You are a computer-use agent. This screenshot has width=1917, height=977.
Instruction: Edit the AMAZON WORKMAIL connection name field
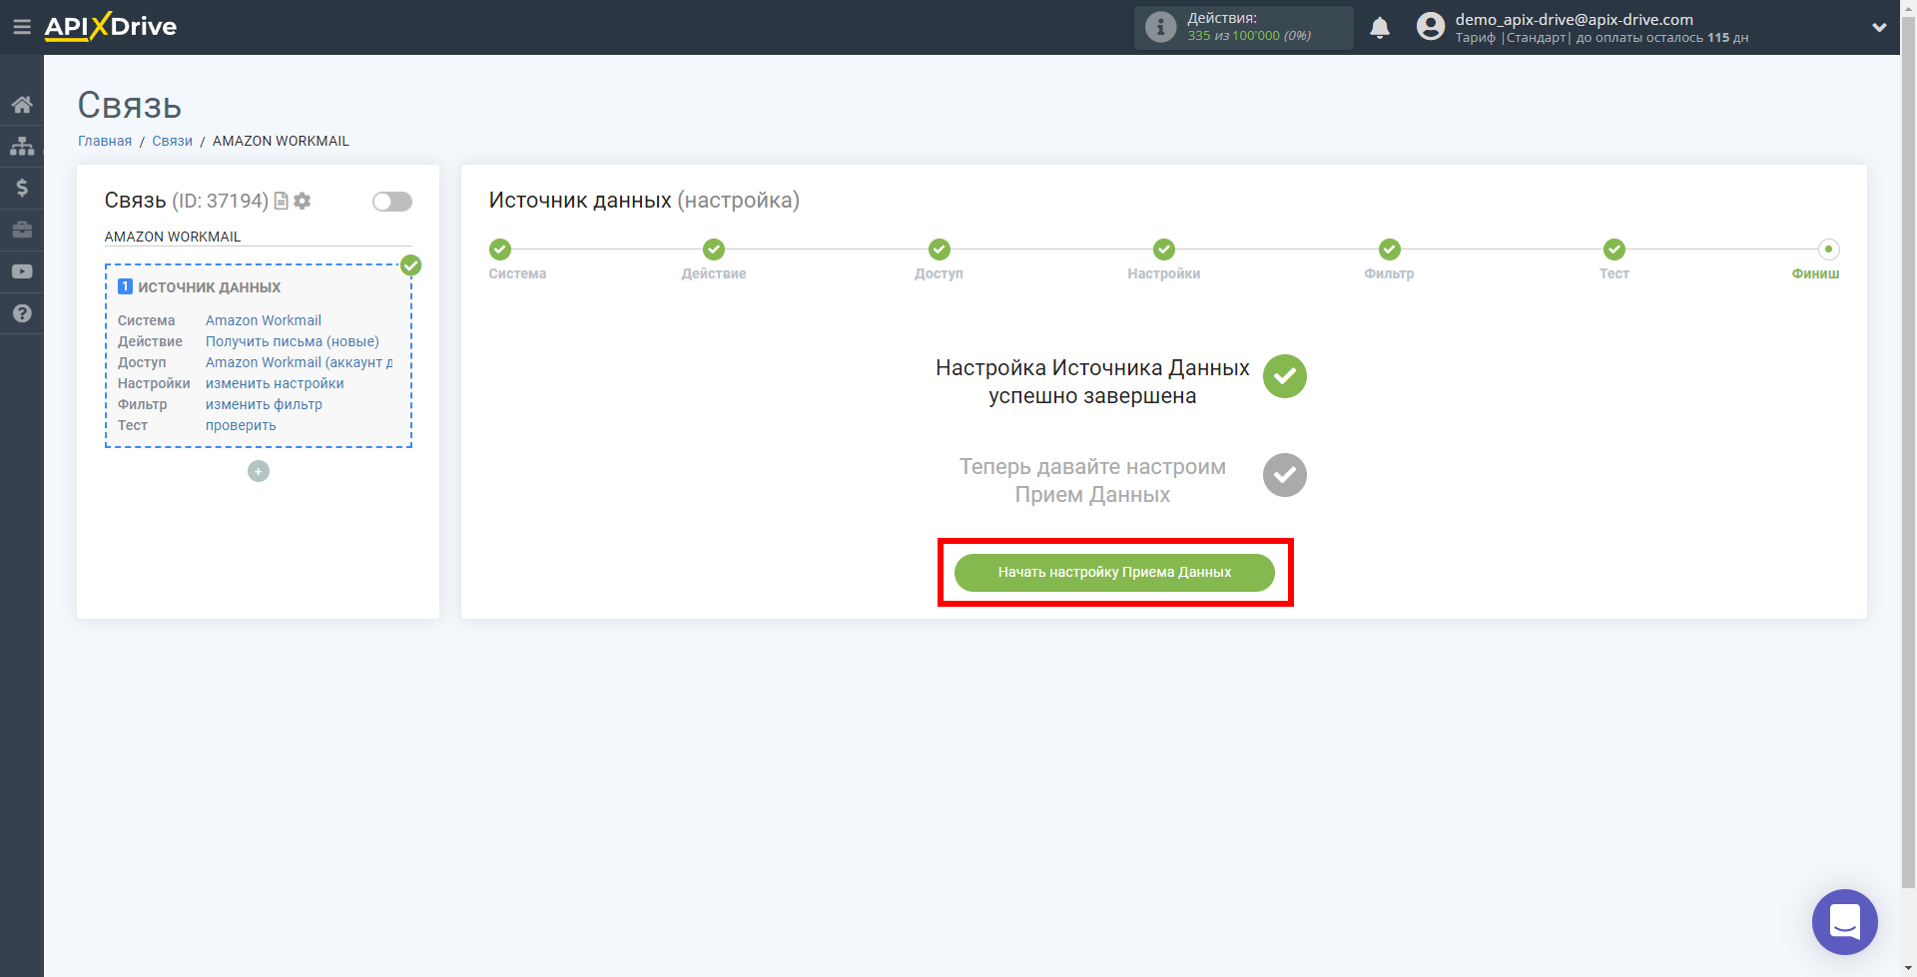pos(258,237)
